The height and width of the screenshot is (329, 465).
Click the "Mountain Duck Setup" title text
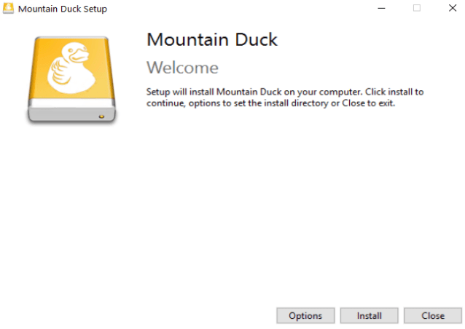(x=63, y=9)
